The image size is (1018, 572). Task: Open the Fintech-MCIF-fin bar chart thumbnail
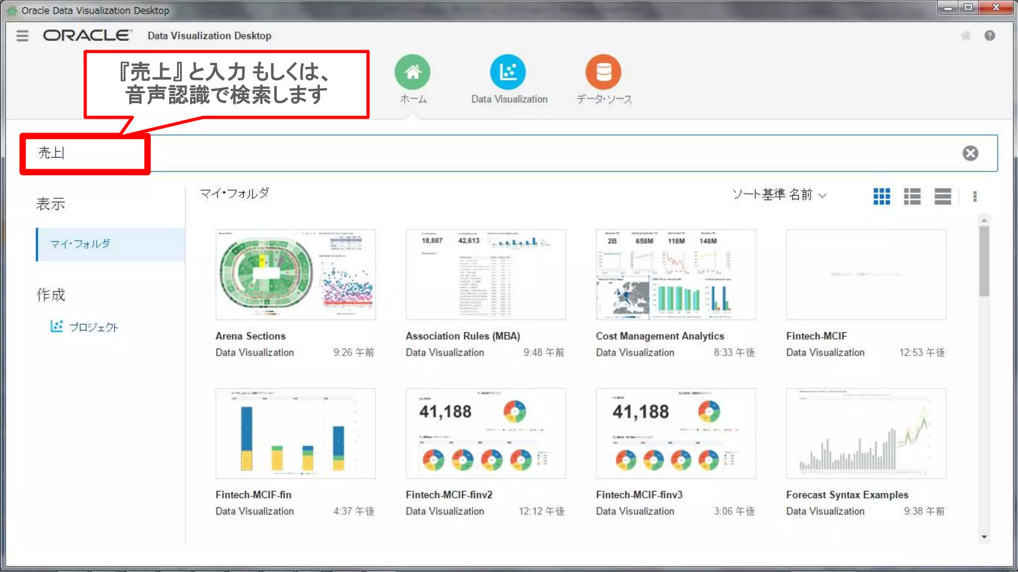[x=296, y=433]
